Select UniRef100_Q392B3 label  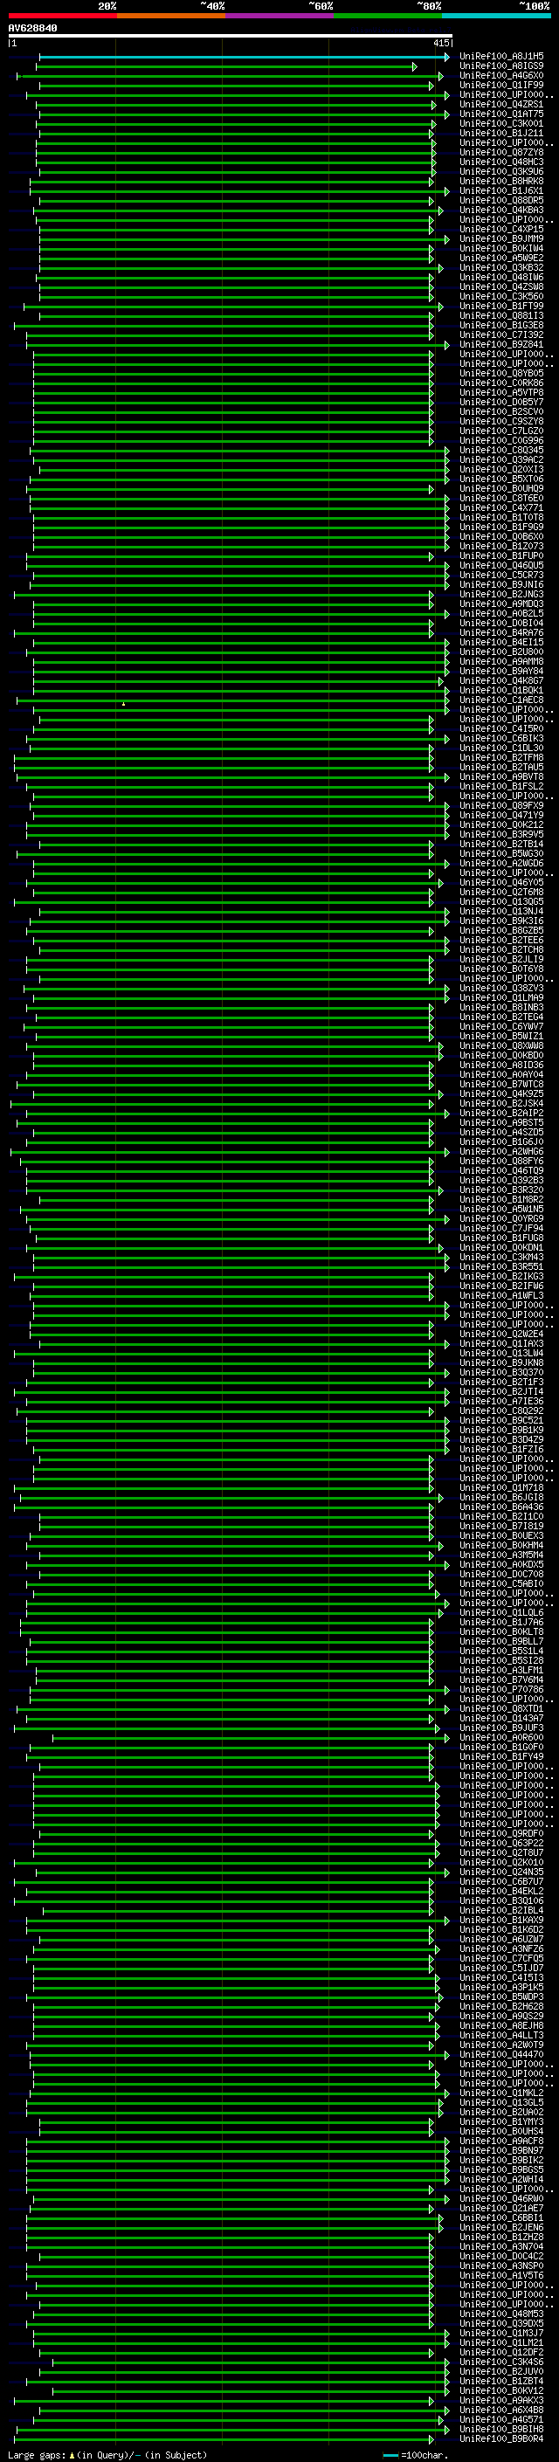(x=501, y=1179)
